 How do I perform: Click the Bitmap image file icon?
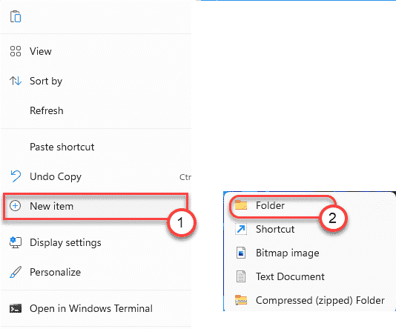click(x=241, y=253)
